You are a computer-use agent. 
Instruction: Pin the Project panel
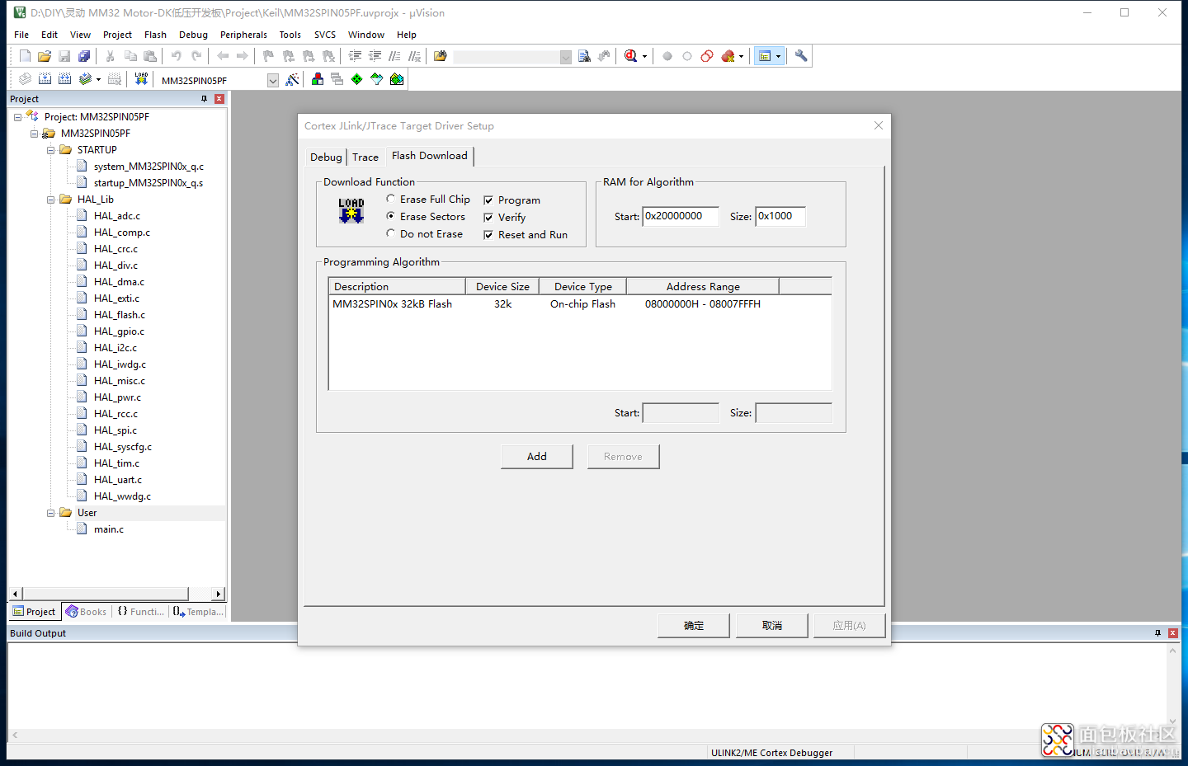[x=204, y=99]
